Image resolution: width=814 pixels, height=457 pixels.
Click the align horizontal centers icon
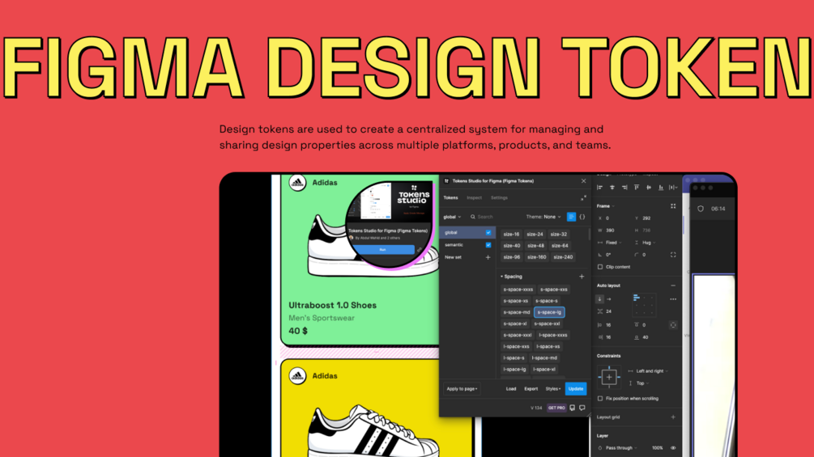point(612,188)
